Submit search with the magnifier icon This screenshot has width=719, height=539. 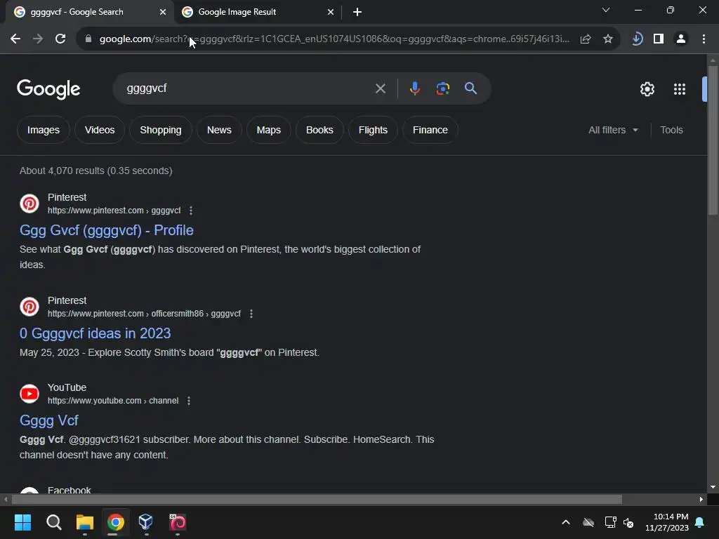tap(470, 88)
